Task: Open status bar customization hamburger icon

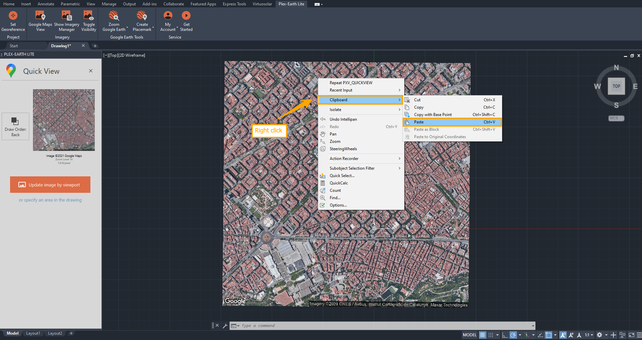Action: (639, 335)
